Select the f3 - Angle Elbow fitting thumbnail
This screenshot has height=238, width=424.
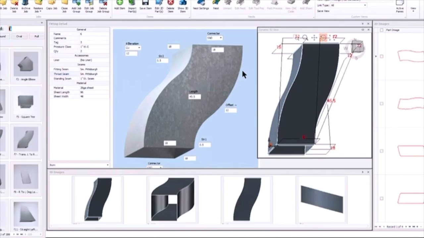[x=26, y=66]
